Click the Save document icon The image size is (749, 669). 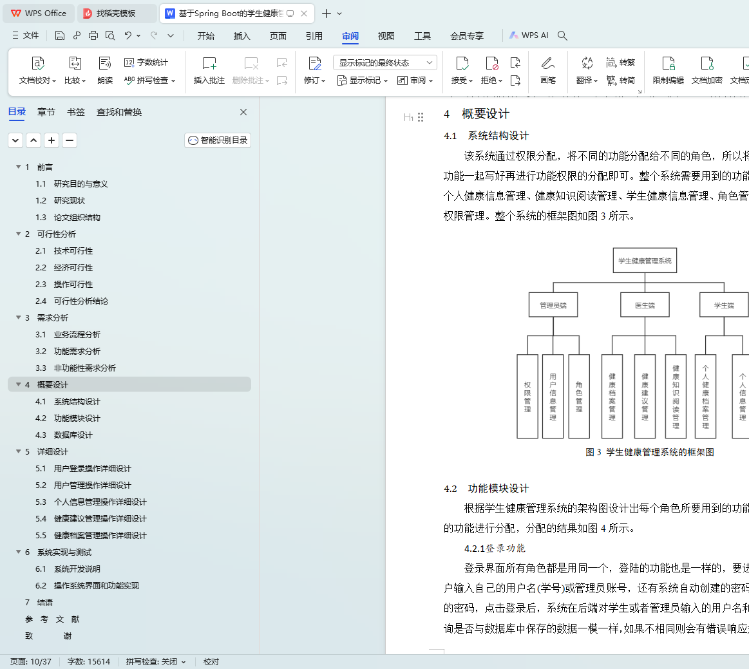pos(60,35)
